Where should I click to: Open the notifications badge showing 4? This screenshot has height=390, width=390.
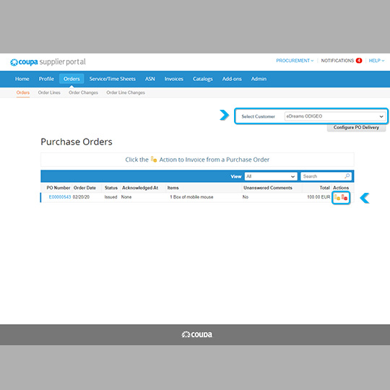(x=359, y=61)
